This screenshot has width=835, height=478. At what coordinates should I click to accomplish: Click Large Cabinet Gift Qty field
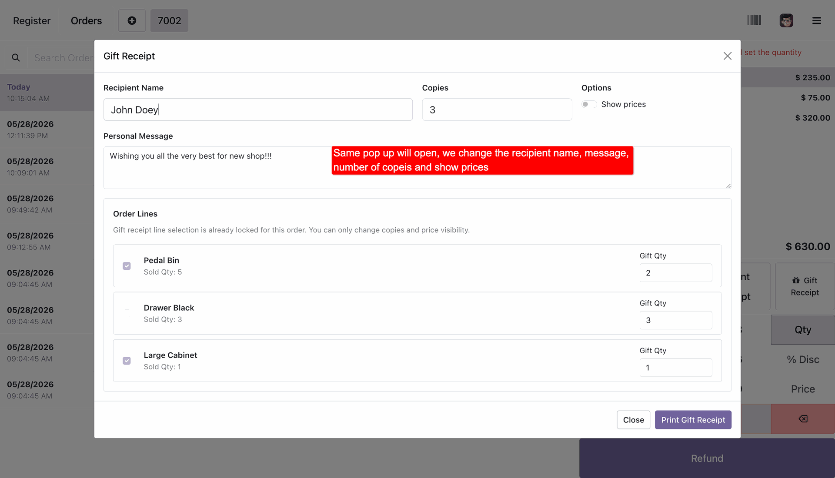pyautogui.click(x=675, y=368)
